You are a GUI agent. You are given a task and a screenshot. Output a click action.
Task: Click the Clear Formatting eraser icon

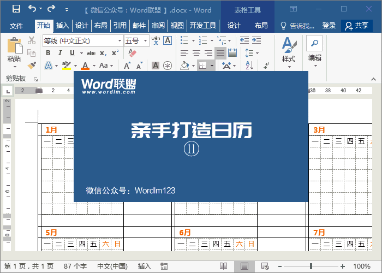click(132, 53)
